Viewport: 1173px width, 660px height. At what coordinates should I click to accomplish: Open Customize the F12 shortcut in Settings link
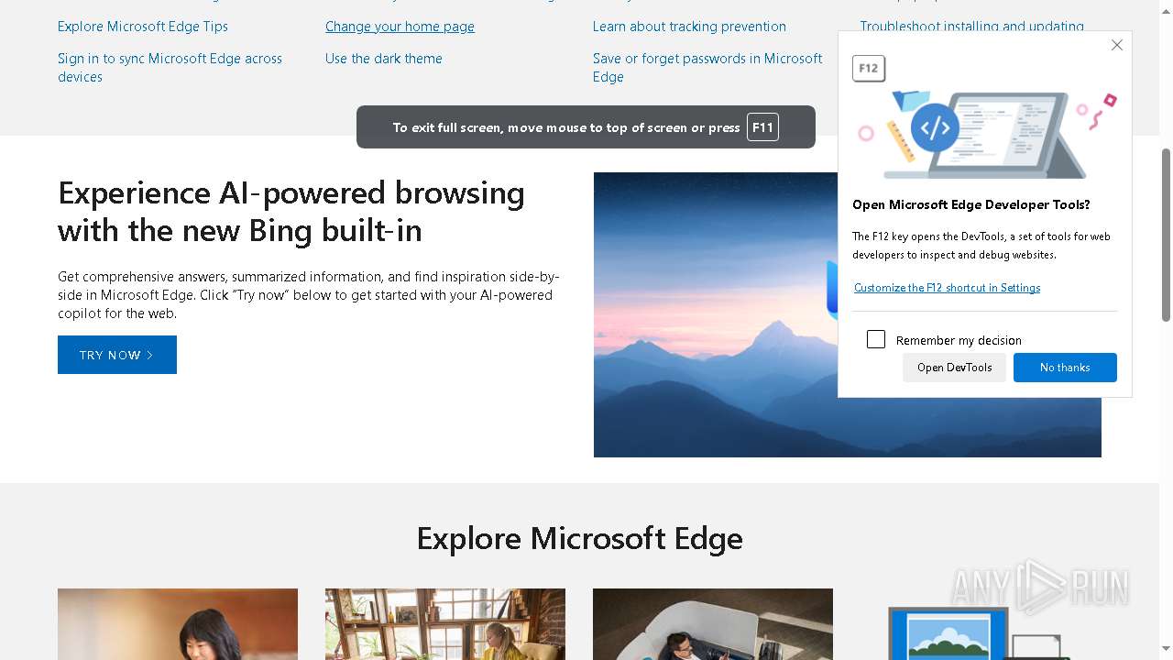pyautogui.click(x=947, y=288)
